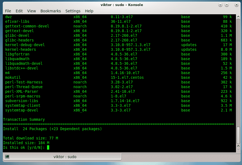The height and width of the screenshot is (165, 242).
Task: Expand the View menu
Action: (x=32, y=11)
